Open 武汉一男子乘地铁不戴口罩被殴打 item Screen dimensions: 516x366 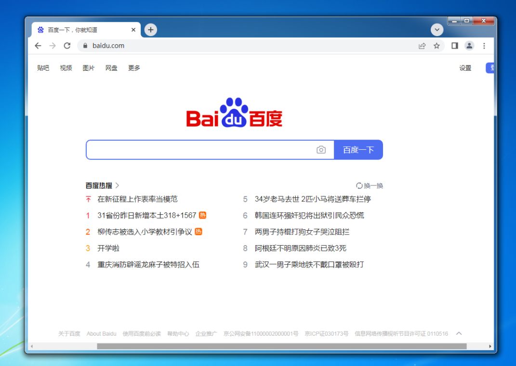[309, 265]
